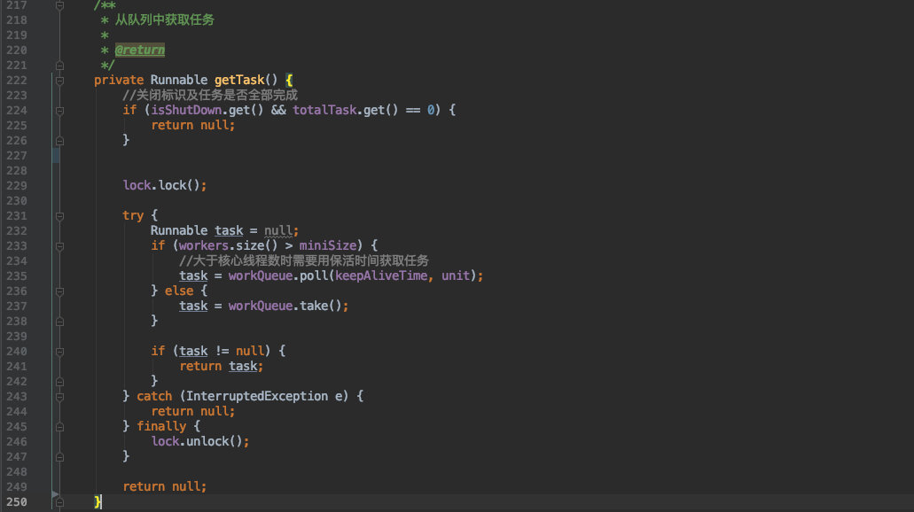
Task: Click the else keyword on line 236
Action: [179, 291]
